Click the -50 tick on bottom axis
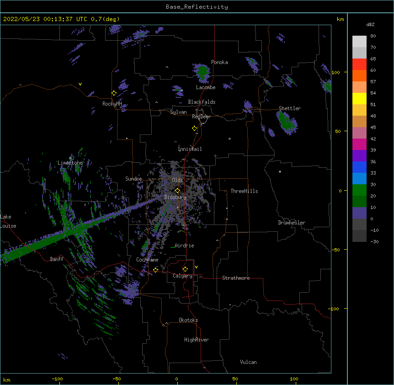This screenshot has width=394, height=385. tap(117, 379)
